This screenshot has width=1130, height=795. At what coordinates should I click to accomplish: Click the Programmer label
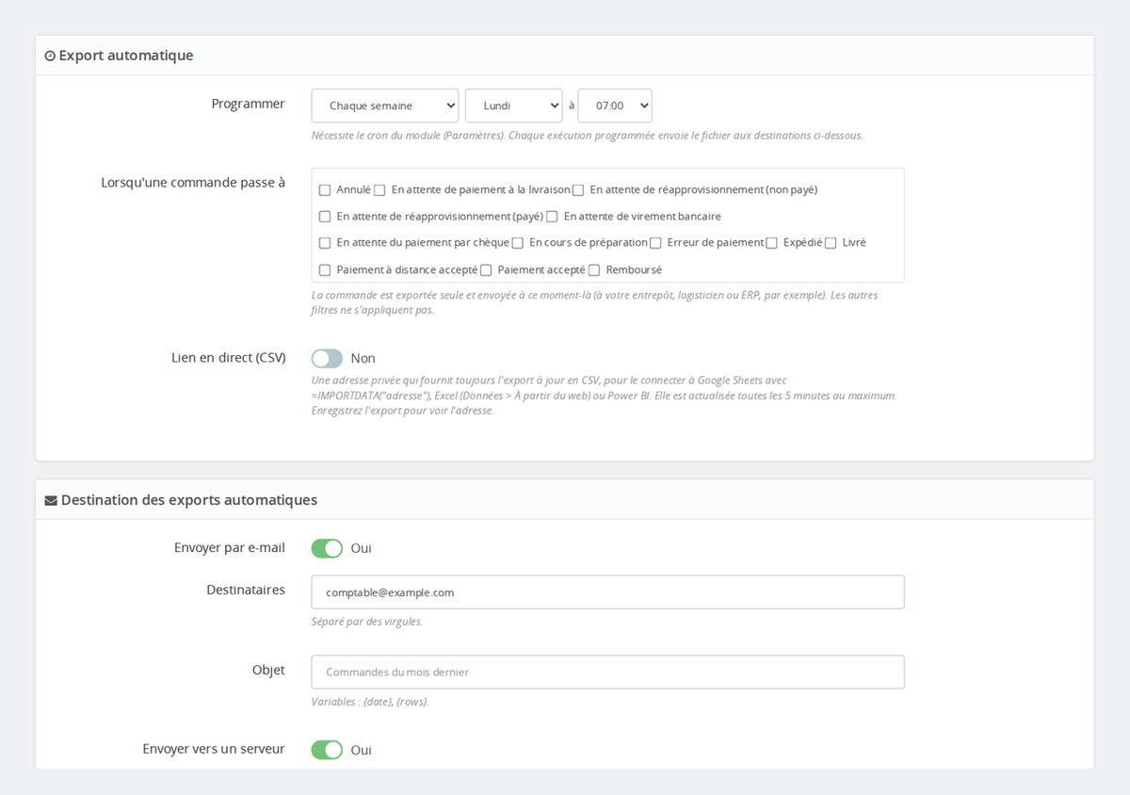point(249,105)
